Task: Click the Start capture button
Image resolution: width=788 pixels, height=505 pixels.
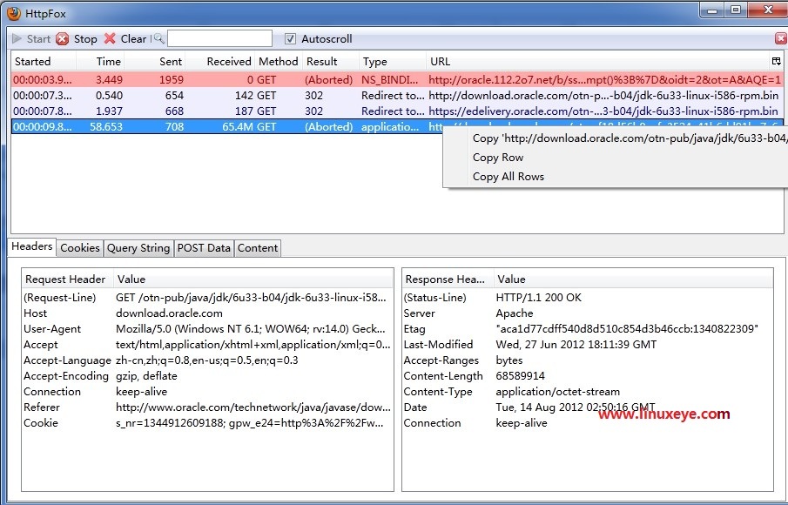Action: click(31, 38)
